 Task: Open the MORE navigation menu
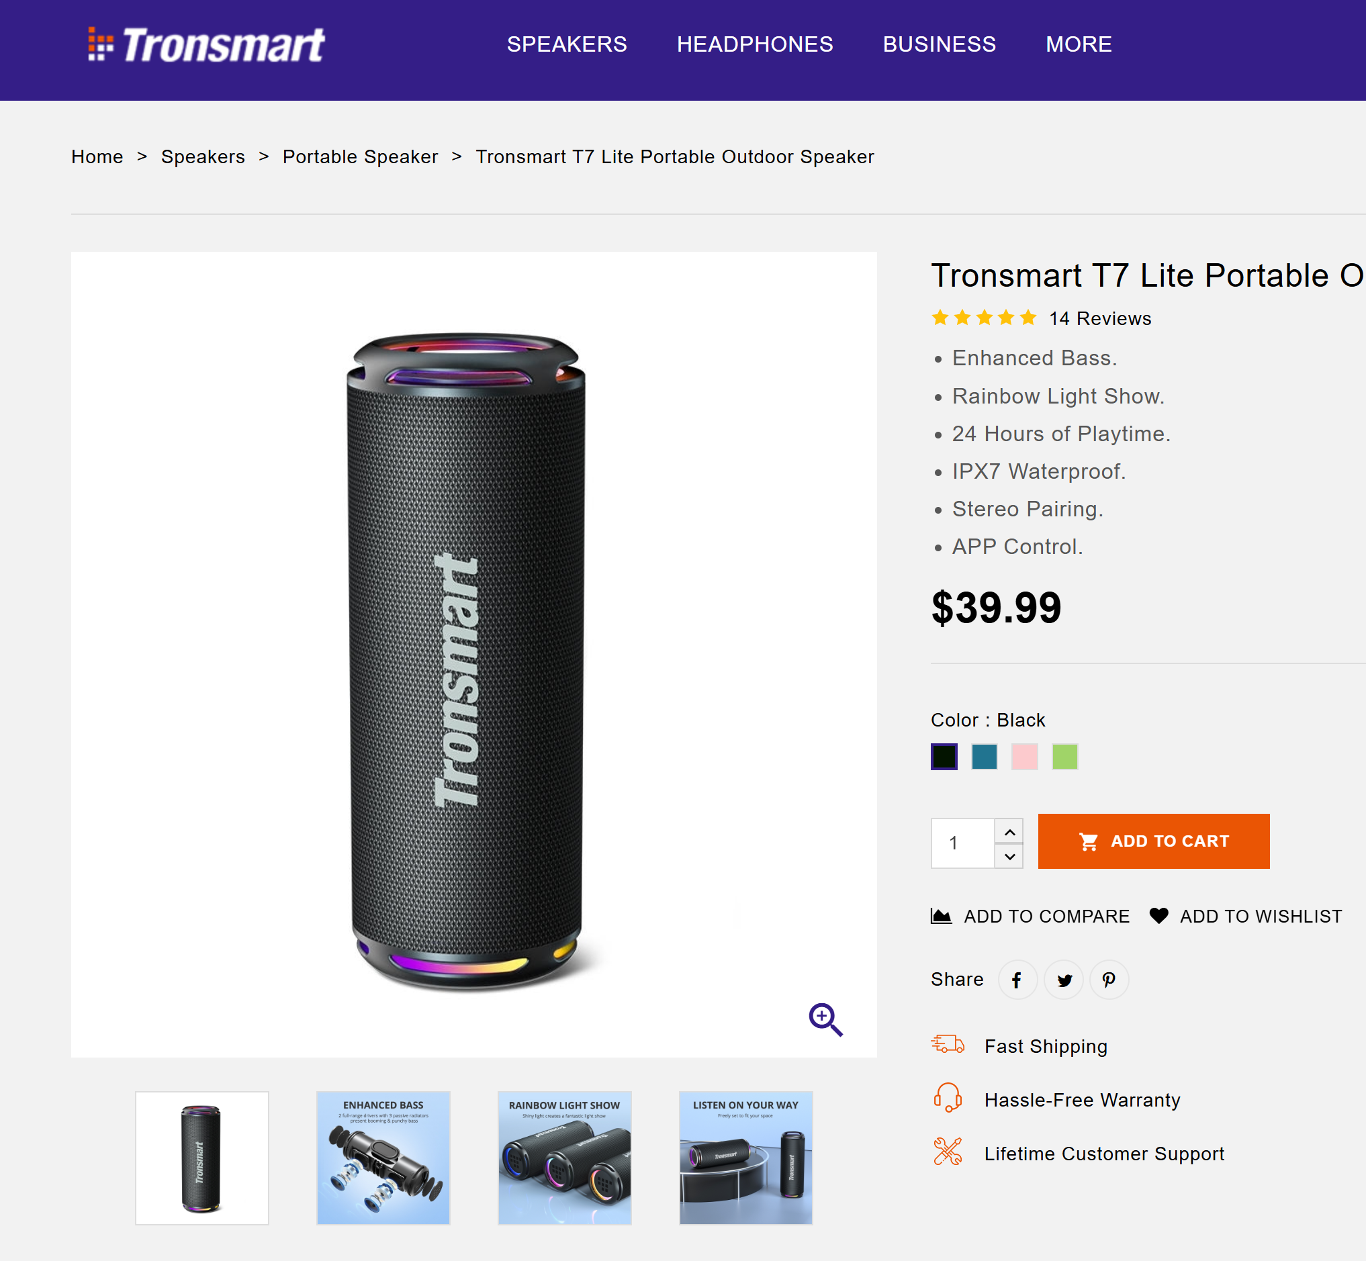coord(1078,44)
